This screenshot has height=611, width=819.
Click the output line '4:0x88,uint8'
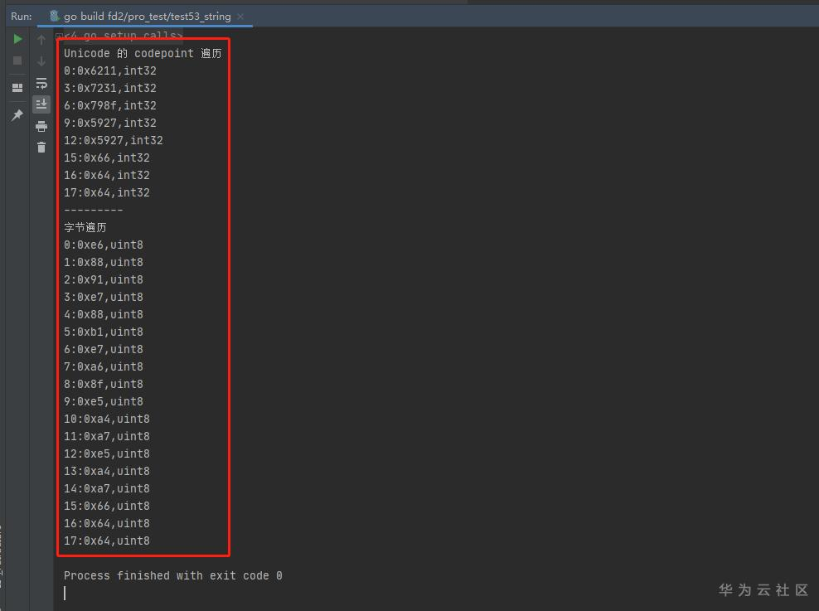click(104, 314)
